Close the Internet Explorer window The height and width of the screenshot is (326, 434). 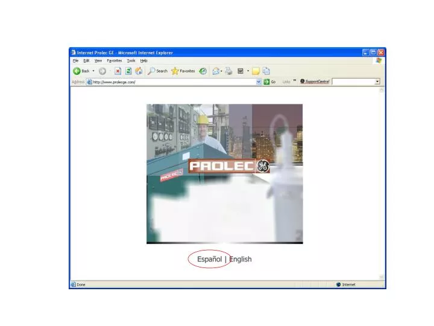point(381,53)
